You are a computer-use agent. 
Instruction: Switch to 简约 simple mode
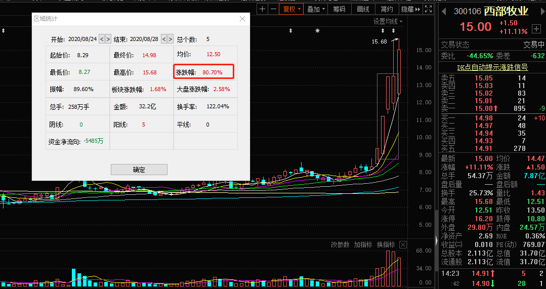[x=387, y=9]
